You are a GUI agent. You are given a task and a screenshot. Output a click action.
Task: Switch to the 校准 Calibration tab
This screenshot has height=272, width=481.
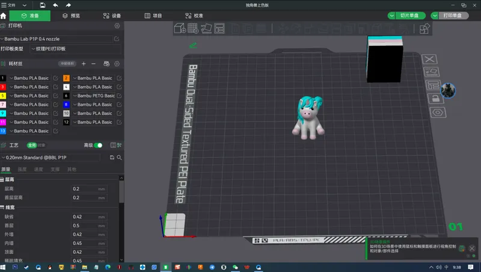[194, 16]
